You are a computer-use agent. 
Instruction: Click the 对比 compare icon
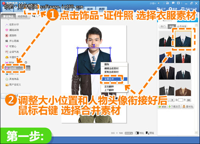pos(137,133)
